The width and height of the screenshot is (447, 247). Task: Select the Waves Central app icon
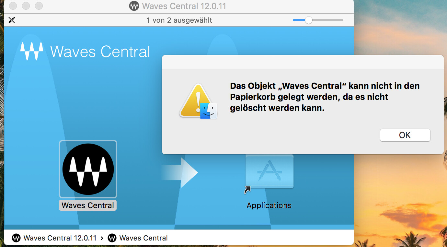click(x=88, y=169)
